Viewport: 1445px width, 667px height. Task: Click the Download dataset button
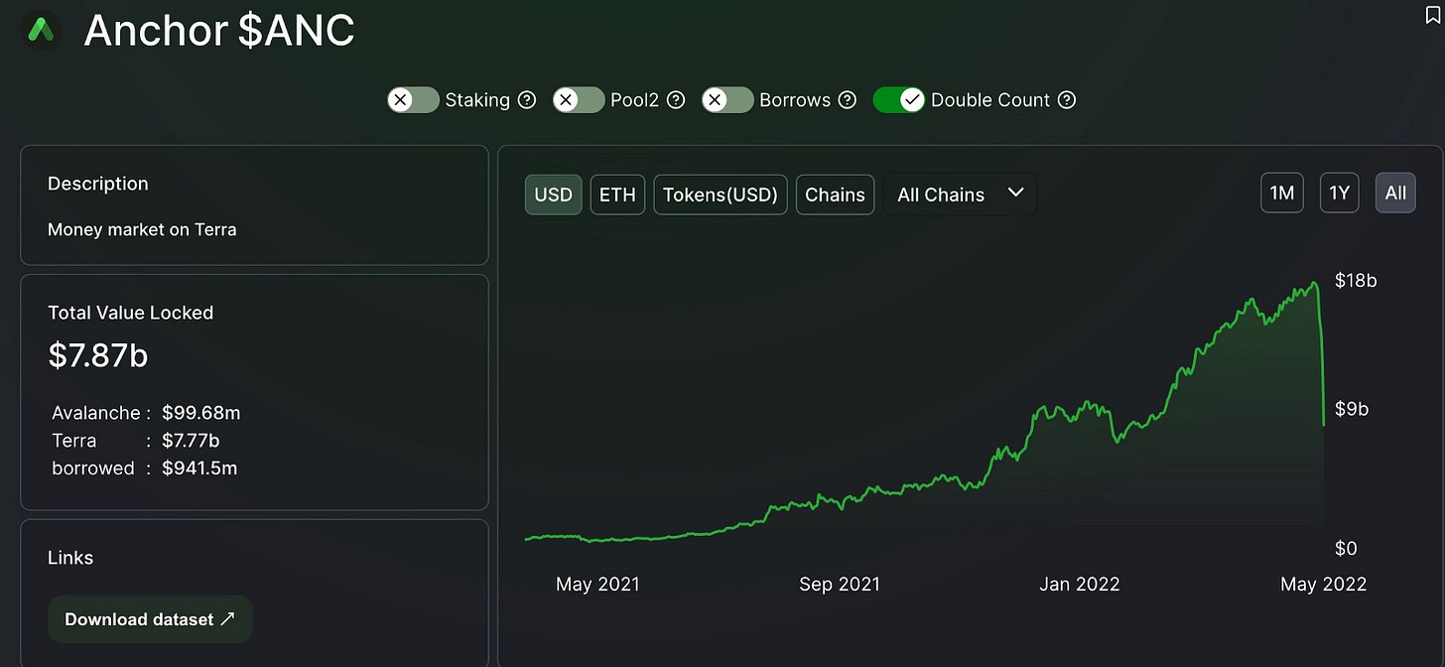(x=150, y=619)
